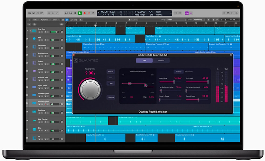Screen dimensions: 265x161
Task: Click the Reverb Time knob
Action: click(90, 90)
